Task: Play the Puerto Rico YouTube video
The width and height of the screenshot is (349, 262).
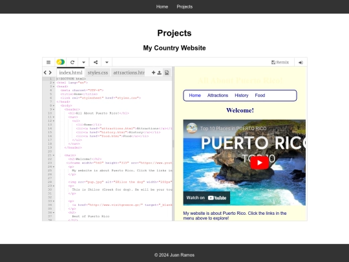Action: [259, 162]
